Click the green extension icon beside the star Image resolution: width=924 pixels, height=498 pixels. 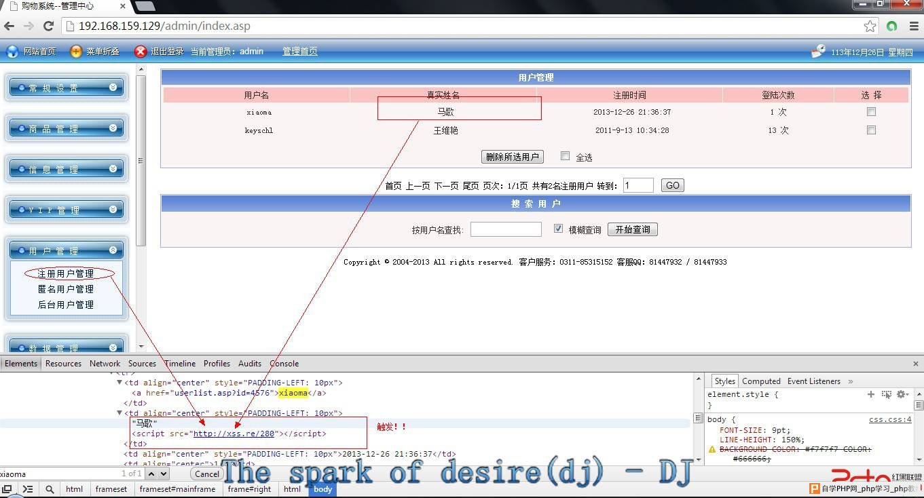pyautogui.click(x=891, y=26)
